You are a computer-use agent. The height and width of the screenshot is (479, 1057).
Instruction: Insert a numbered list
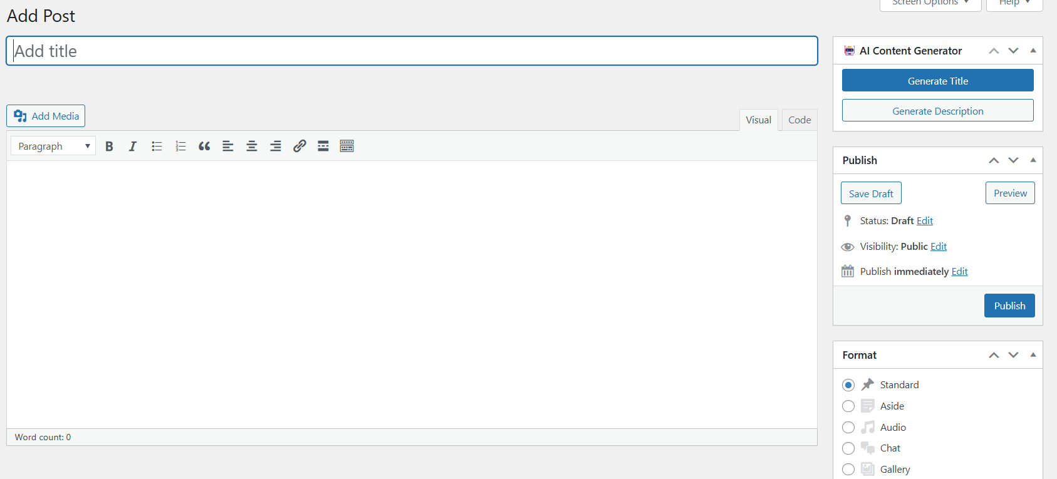click(x=180, y=147)
